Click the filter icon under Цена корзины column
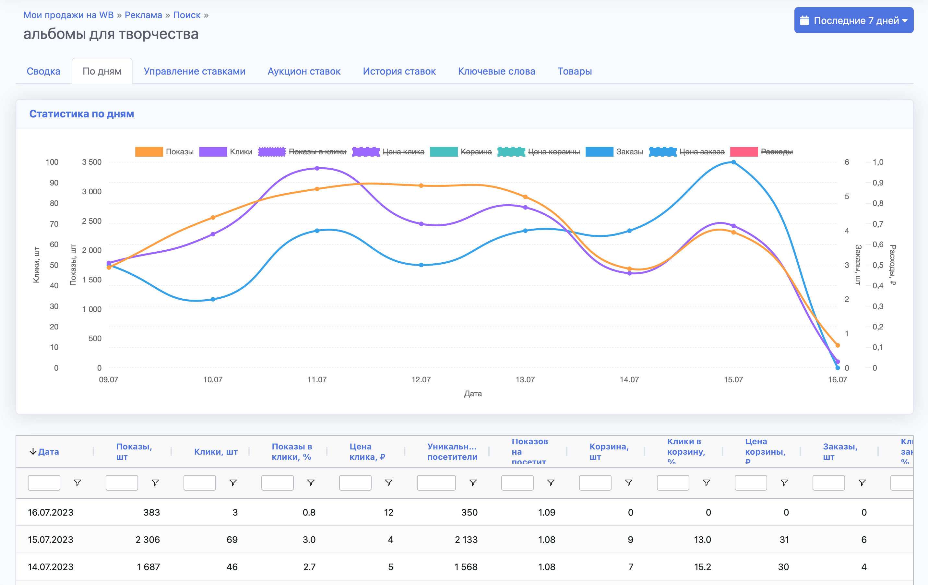The image size is (928, 585). tap(784, 483)
